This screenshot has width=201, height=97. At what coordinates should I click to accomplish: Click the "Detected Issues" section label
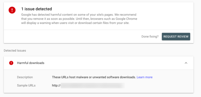(15, 51)
